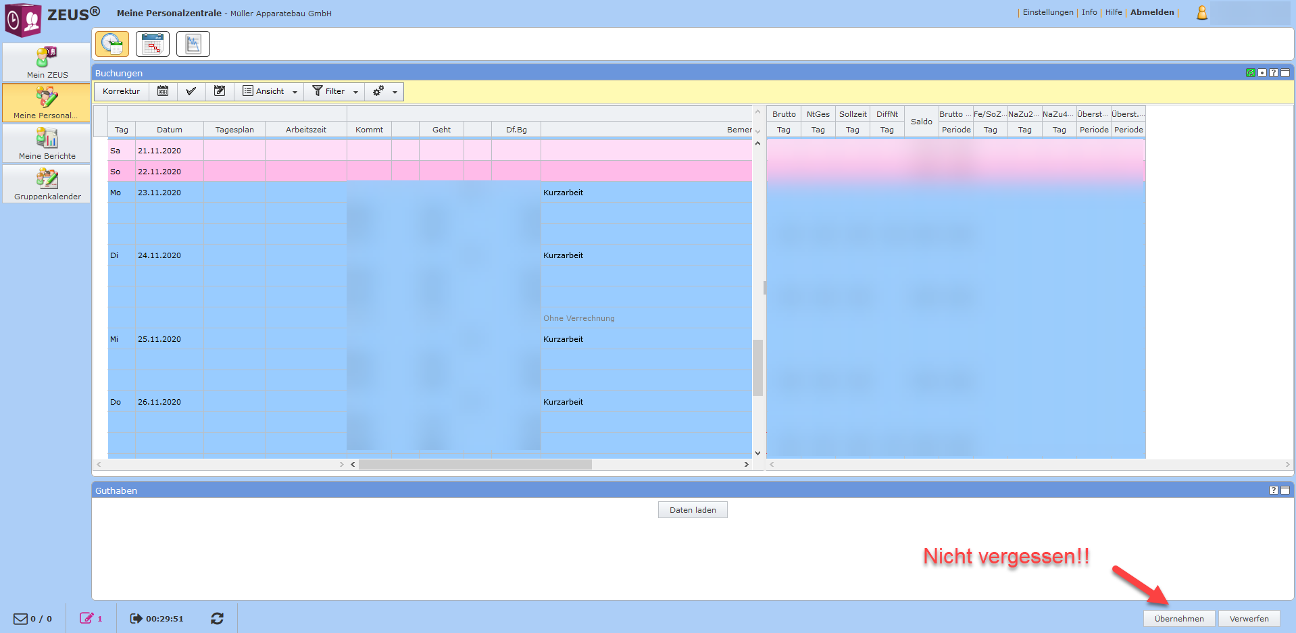This screenshot has width=1296, height=633.
Task: Click the calendar icon in Buchungen toolbar
Action: 163,91
